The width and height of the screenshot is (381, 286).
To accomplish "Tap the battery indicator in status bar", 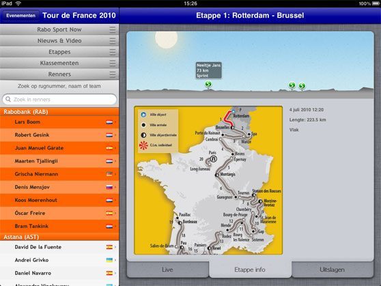I will click(376, 3).
